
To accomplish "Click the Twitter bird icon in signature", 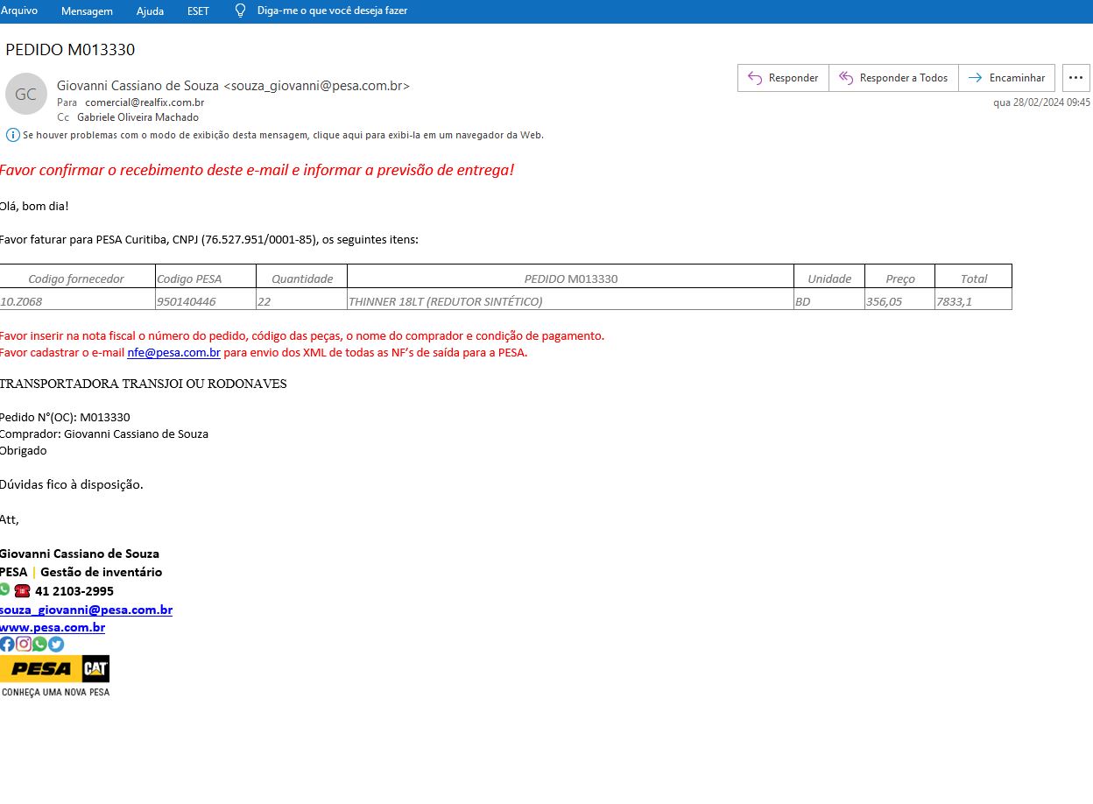I will click(x=56, y=644).
